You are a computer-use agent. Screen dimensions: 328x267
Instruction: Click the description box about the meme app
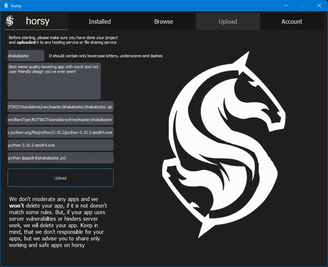(x=54, y=81)
